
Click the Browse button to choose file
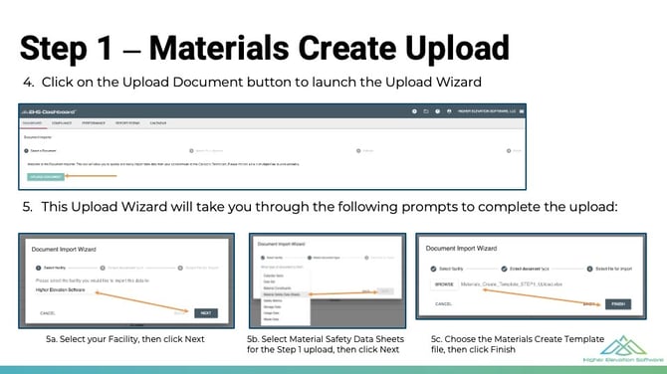click(x=444, y=283)
